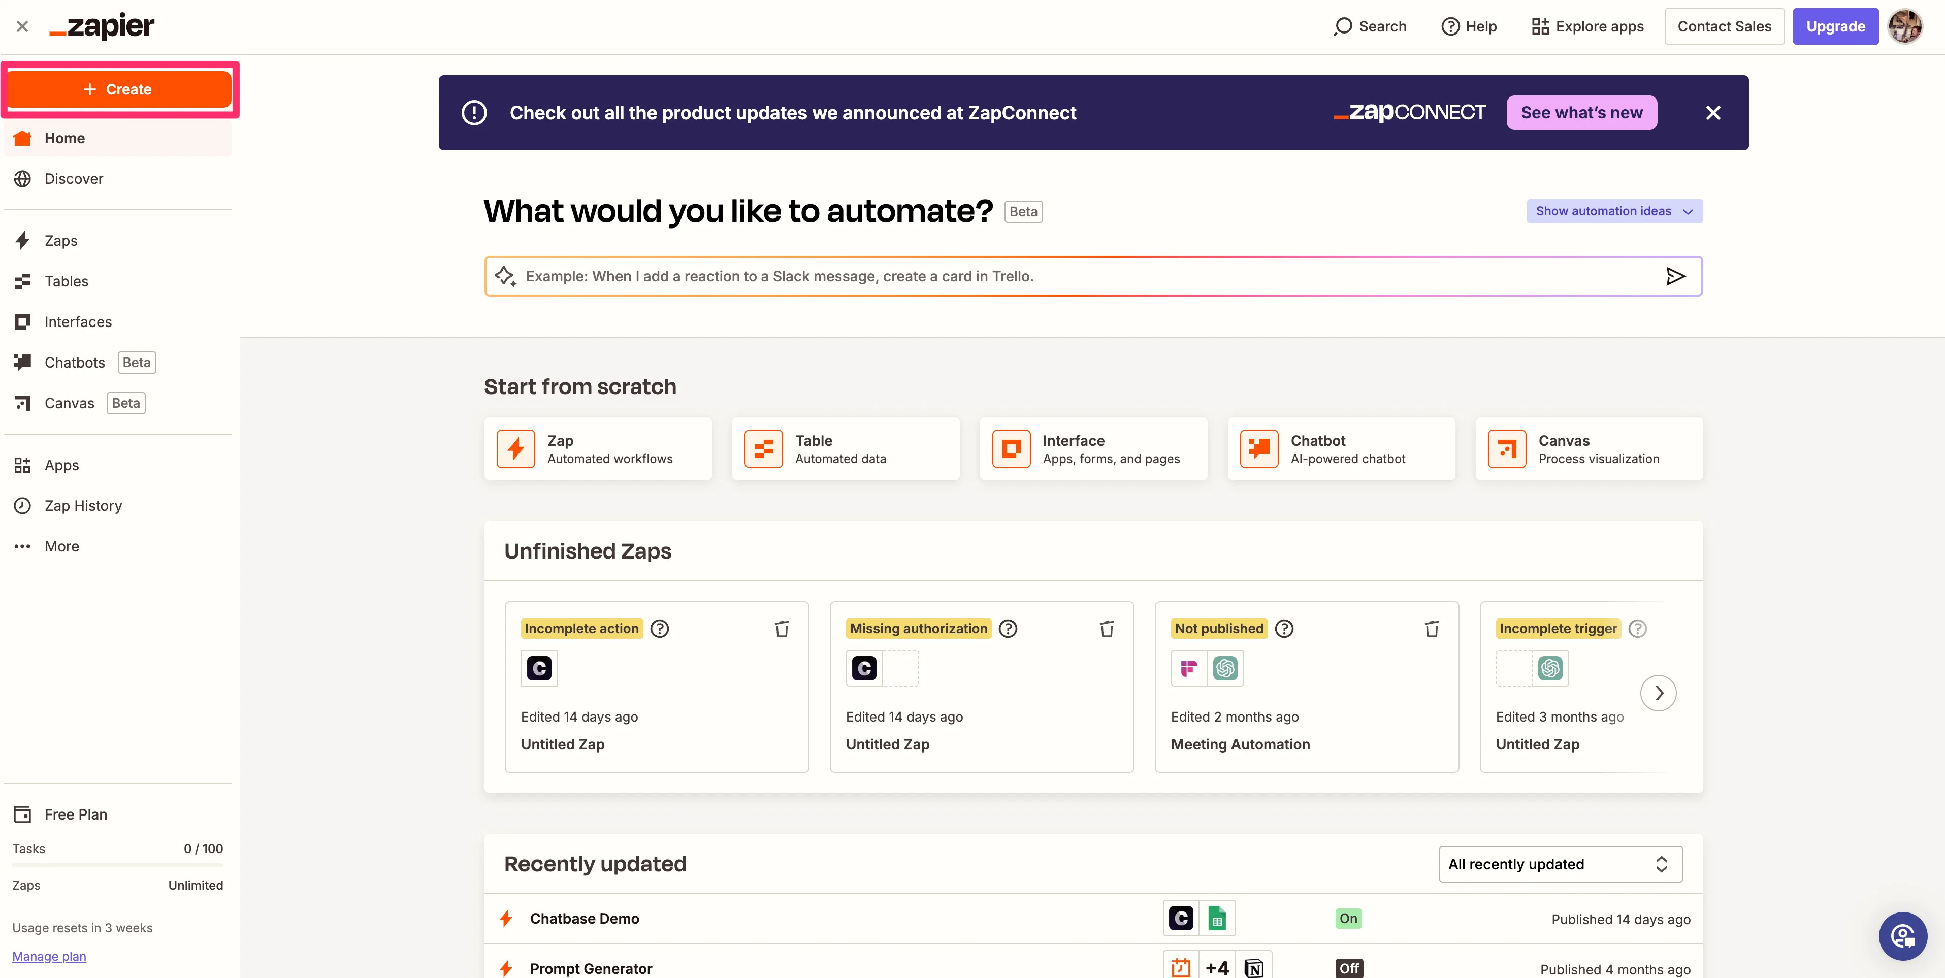The height and width of the screenshot is (978, 1945).
Task: Click help icon next to Missing authorization
Action: tap(1008, 628)
